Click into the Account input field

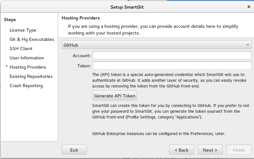pyautogui.click(x=172, y=56)
